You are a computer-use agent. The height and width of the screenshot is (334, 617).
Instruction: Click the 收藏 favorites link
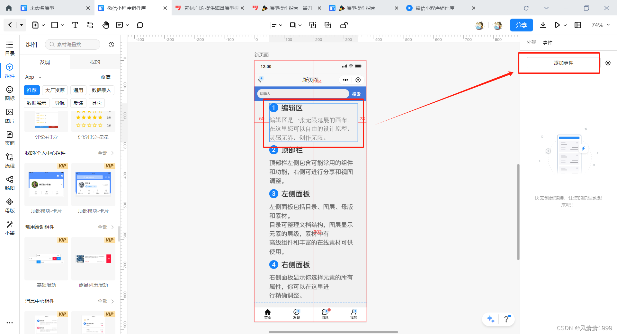[105, 77]
